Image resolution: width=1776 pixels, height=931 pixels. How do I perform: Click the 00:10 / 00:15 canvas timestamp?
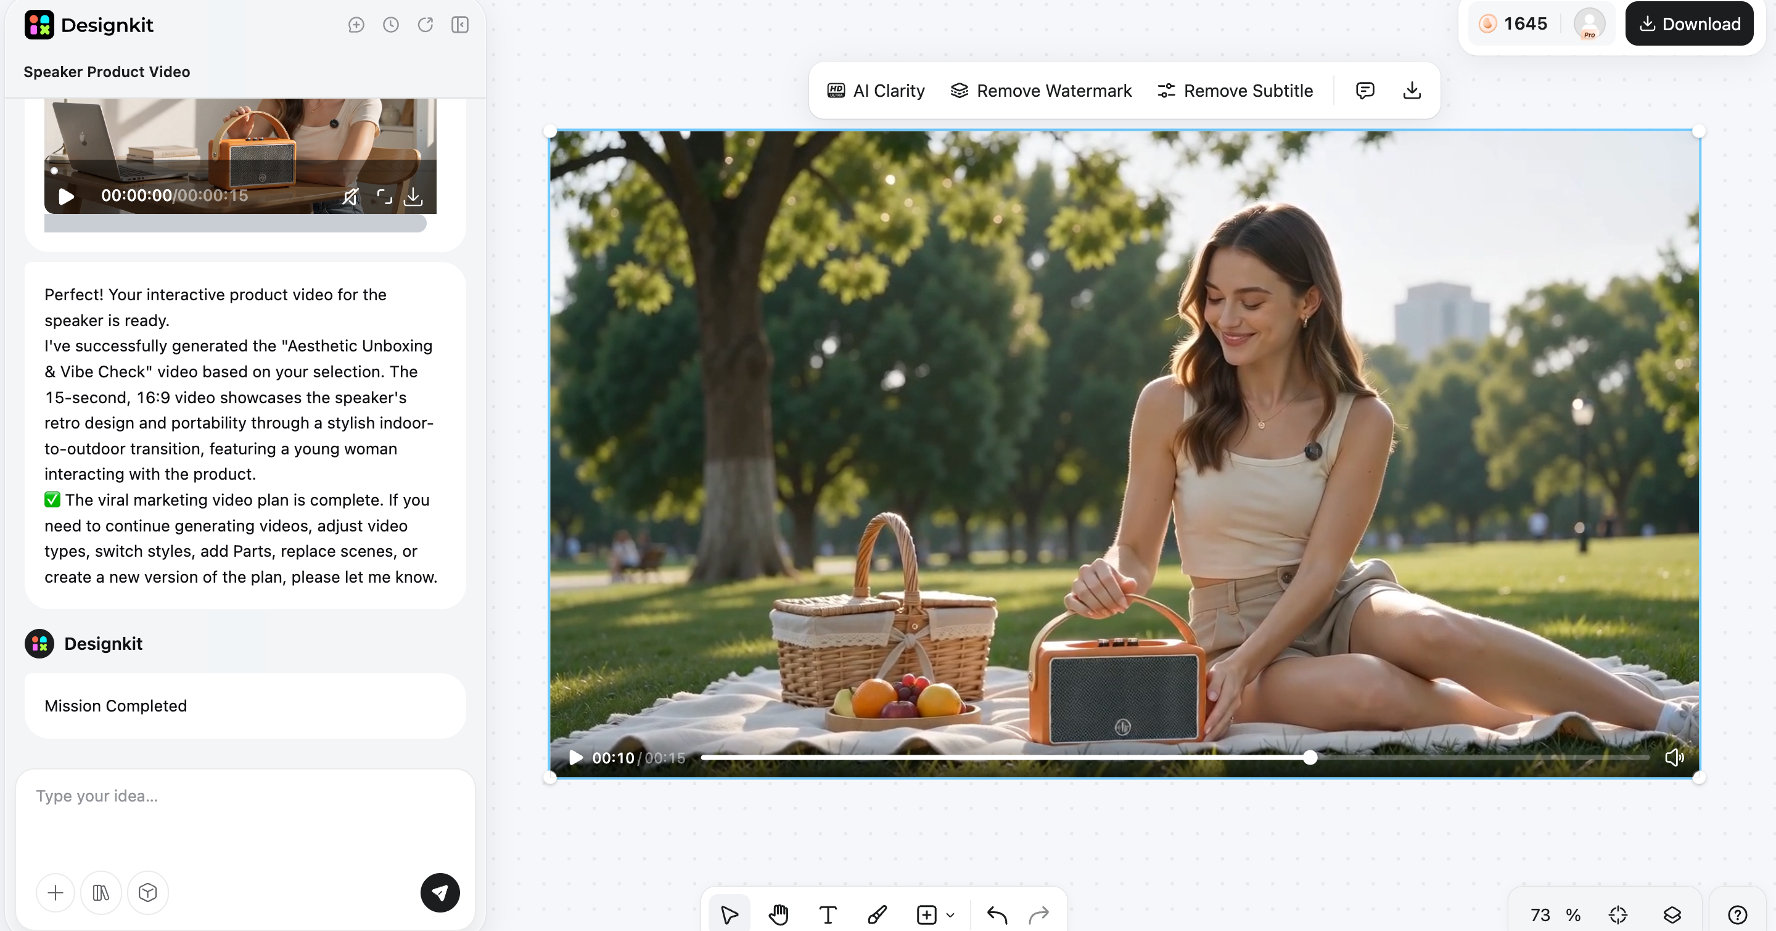[x=638, y=758]
